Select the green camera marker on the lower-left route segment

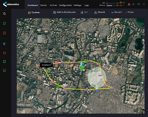pos(58,87)
